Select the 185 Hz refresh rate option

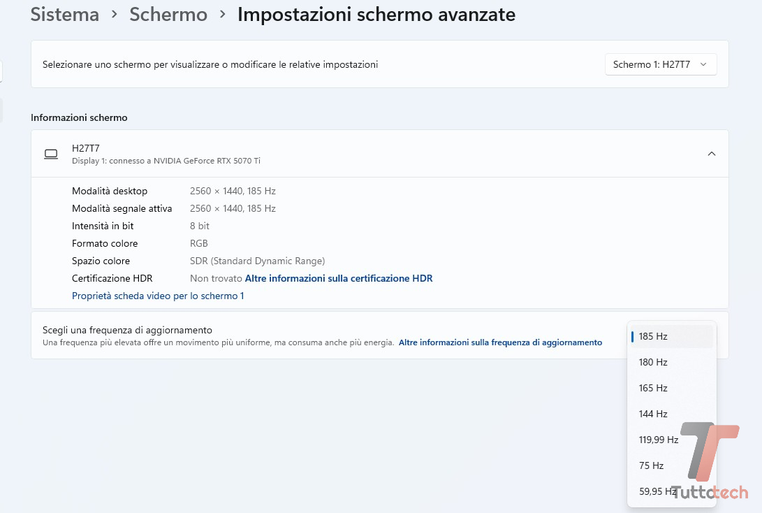653,336
